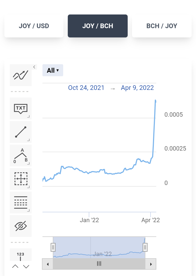
Task: Click the right navigator range handle
Action: 145,247
